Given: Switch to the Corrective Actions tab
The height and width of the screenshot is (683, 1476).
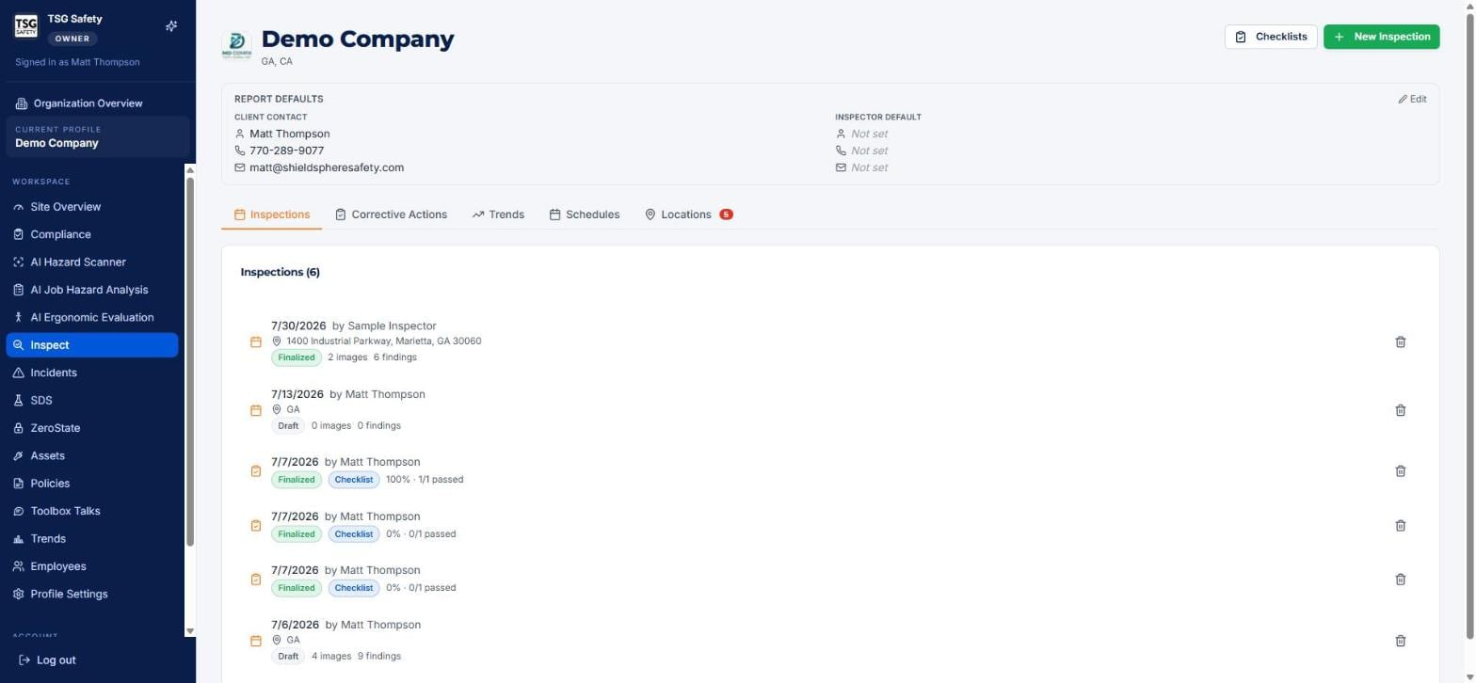Looking at the screenshot, I should 391,214.
